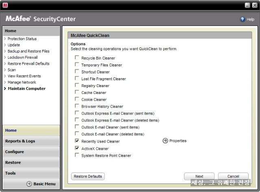Image resolution: width=260 pixels, height=192 pixels.
Task: Check Temporary Files Cleaner option
Action: [x=77, y=64]
